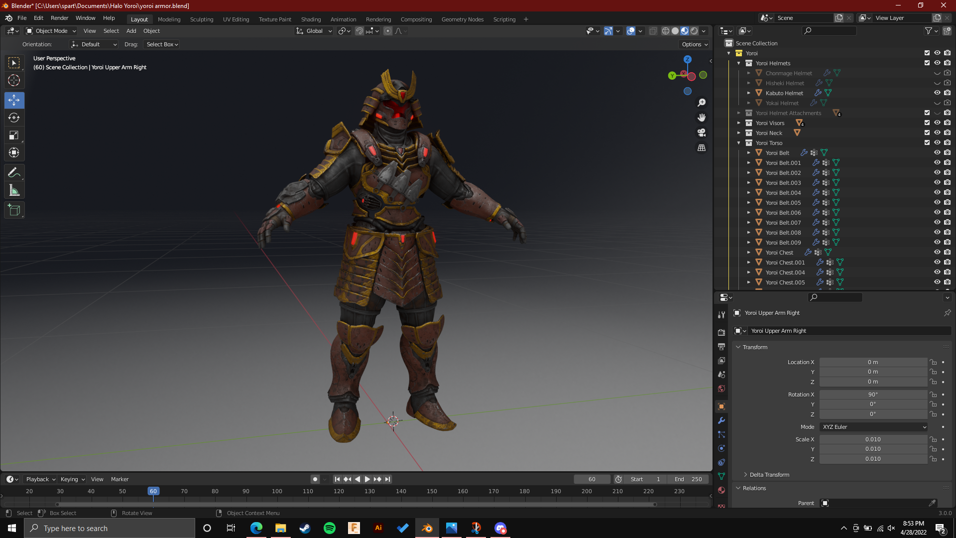Switch to wireframe viewport shading

click(x=666, y=31)
